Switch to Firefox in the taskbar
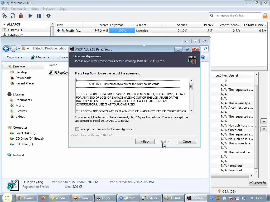The height and width of the screenshot is (202, 270). 43,198
